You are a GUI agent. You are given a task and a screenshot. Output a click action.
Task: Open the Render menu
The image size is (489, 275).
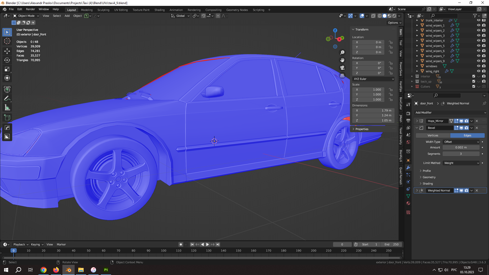pos(30,9)
